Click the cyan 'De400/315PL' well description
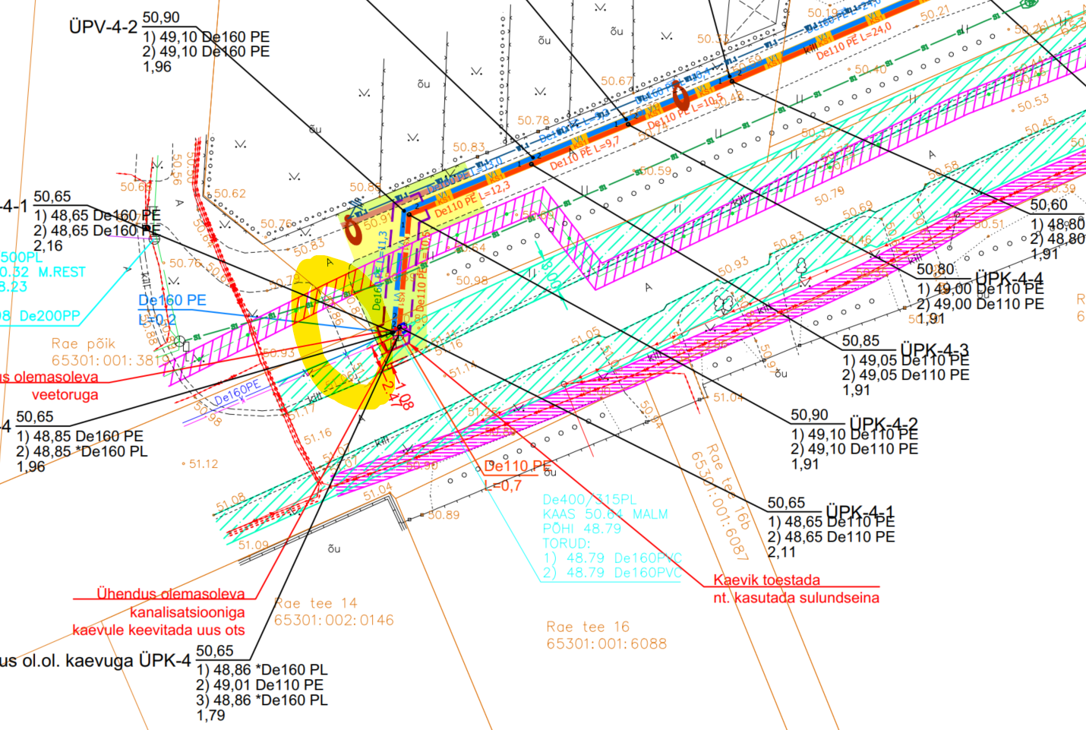 [x=589, y=500]
